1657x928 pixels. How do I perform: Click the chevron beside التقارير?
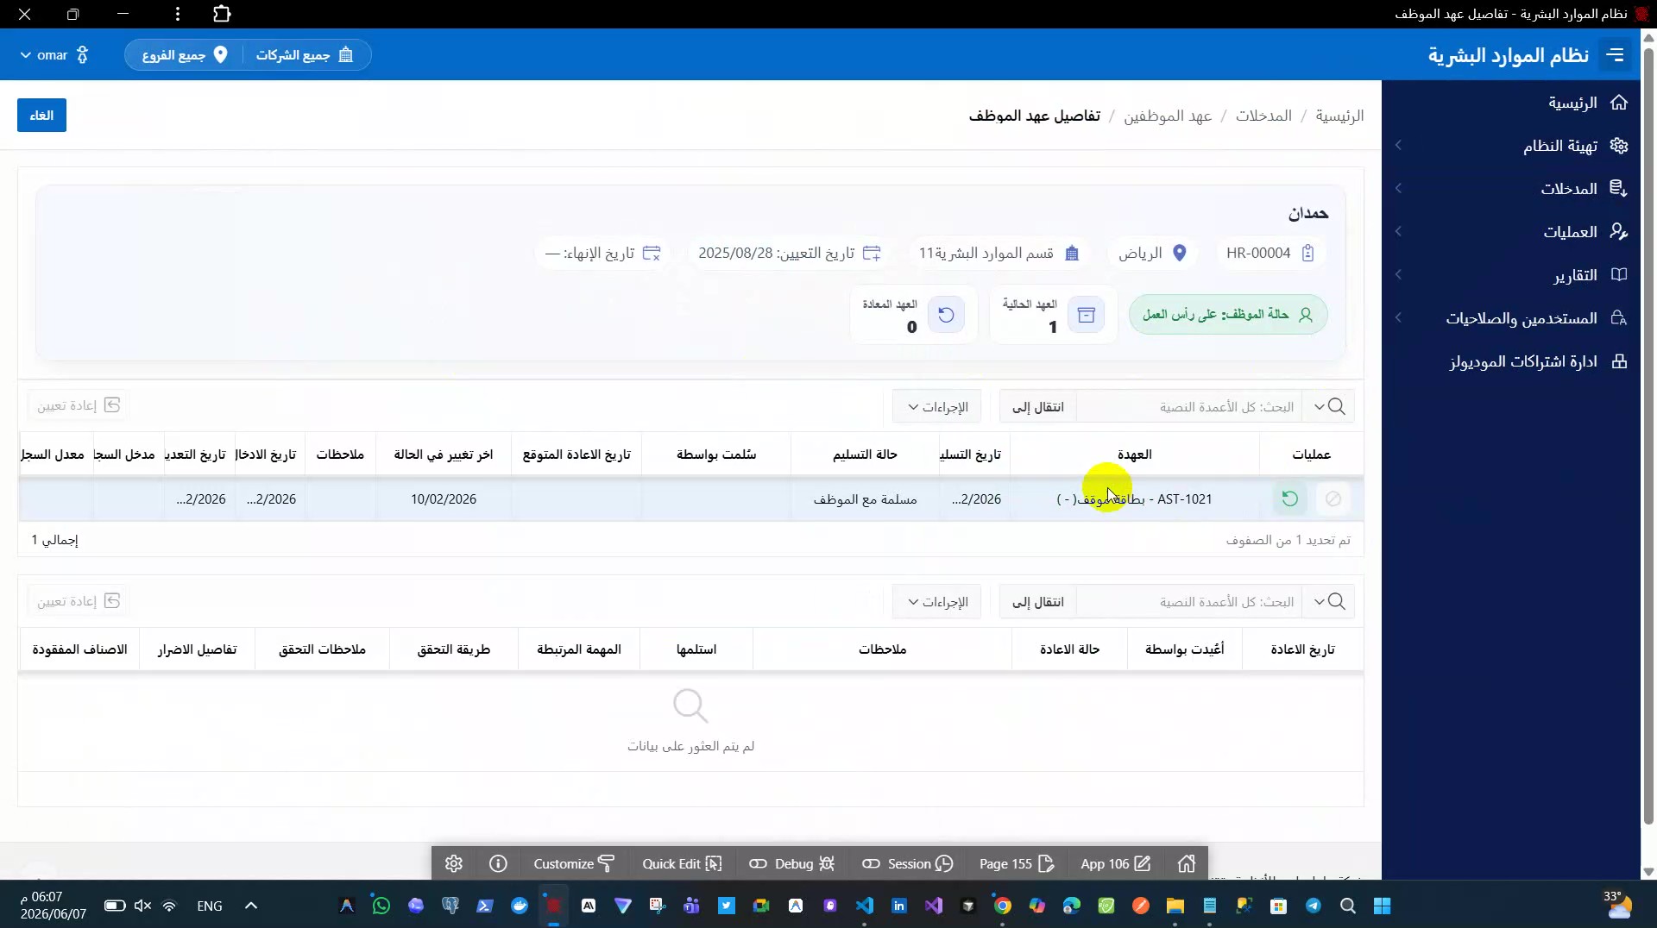coord(1398,275)
